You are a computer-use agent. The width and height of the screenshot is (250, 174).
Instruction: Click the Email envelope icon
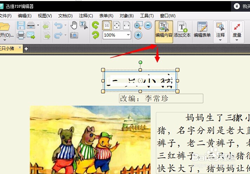tap(31, 35)
